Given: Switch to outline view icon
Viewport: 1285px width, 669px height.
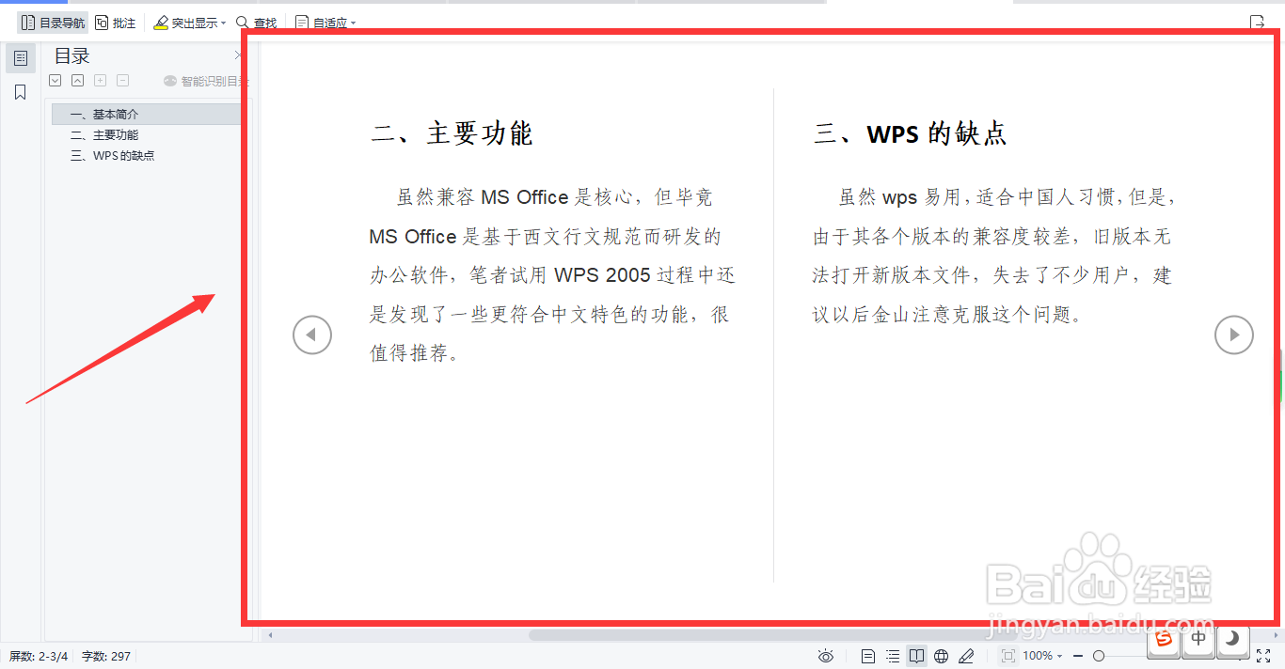Looking at the screenshot, I should pyautogui.click(x=893, y=656).
